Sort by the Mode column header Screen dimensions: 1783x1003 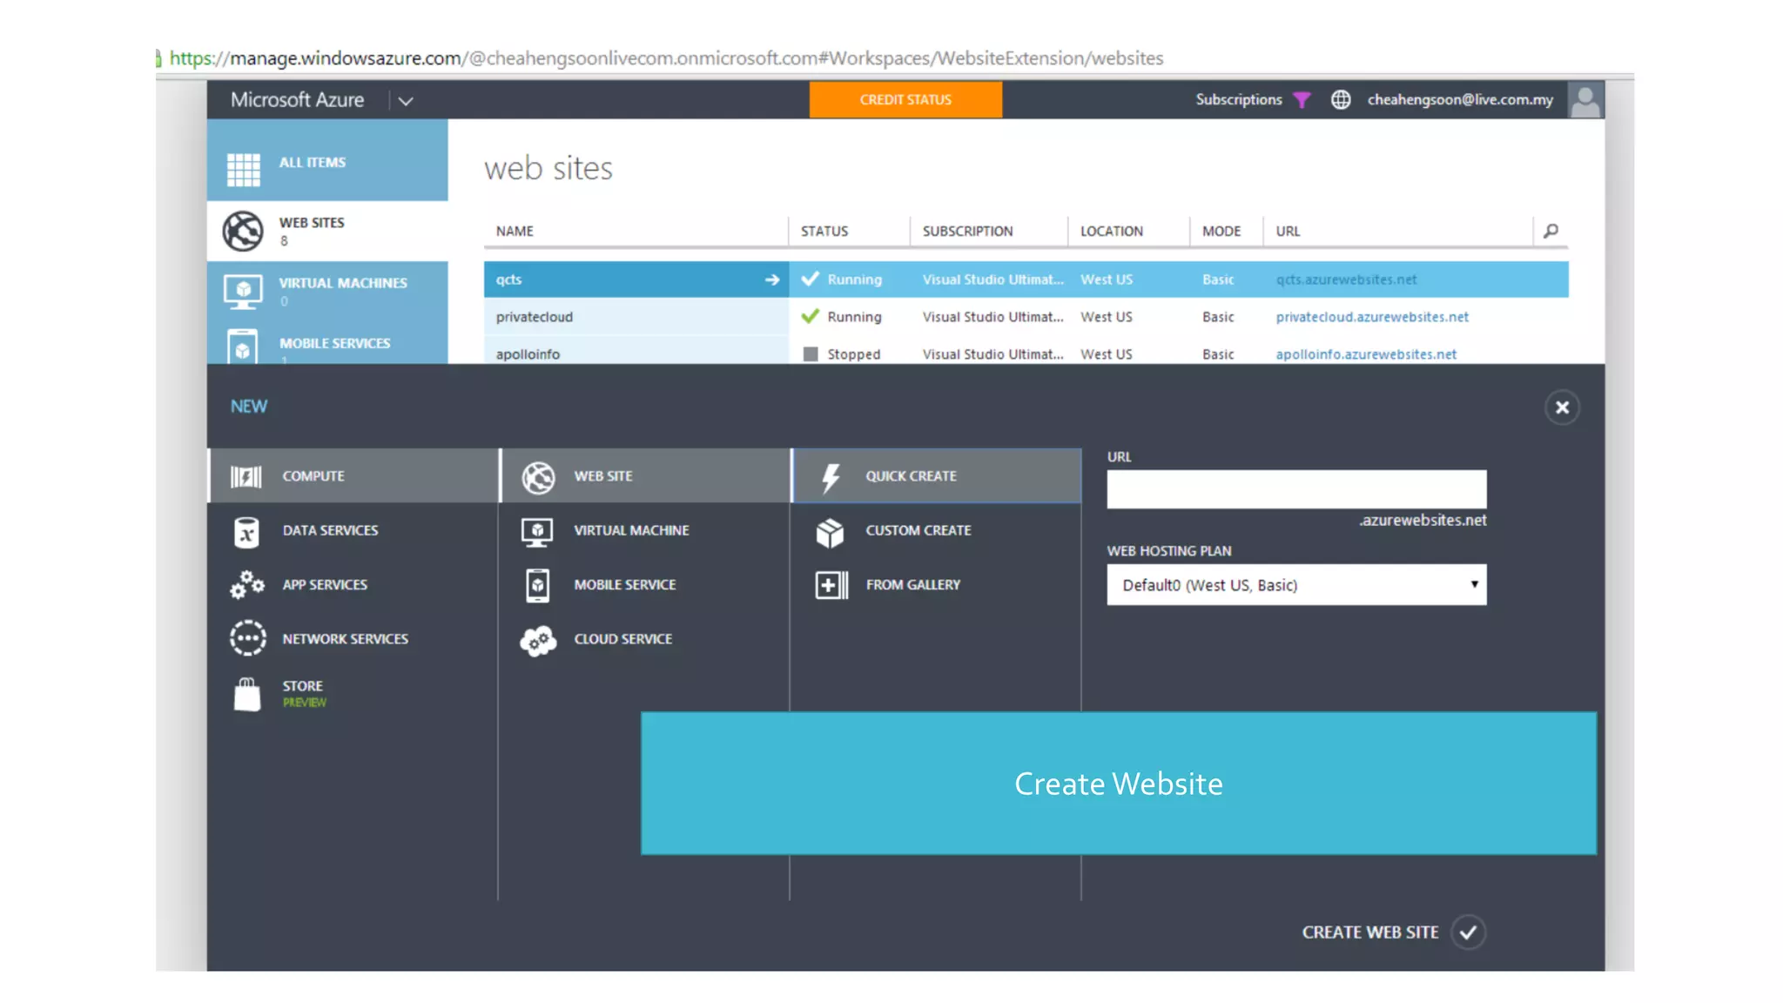pos(1221,231)
